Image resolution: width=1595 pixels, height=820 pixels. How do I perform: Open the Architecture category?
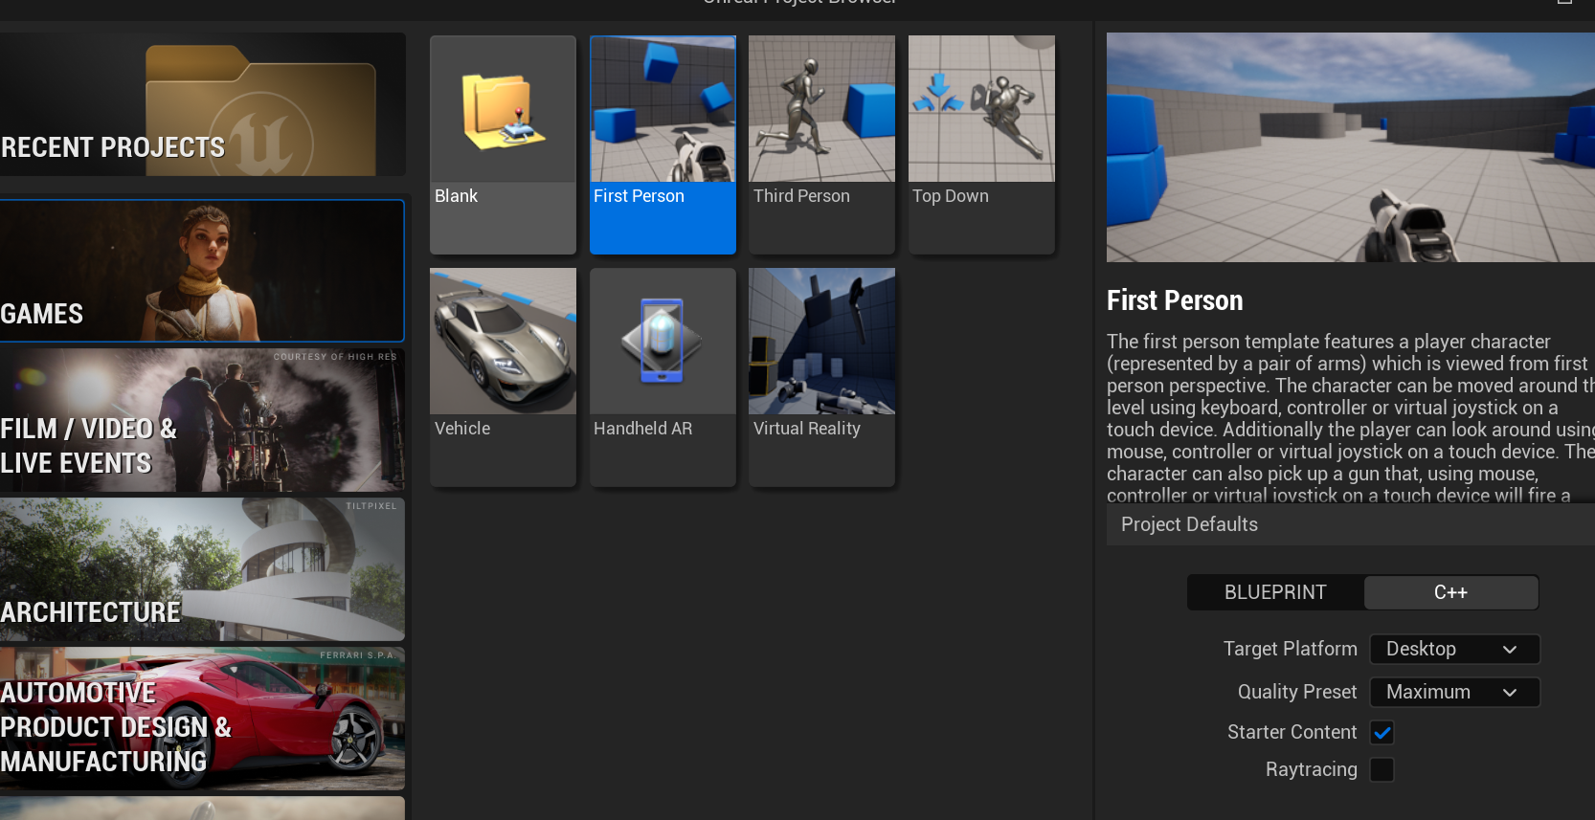point(202,569)
